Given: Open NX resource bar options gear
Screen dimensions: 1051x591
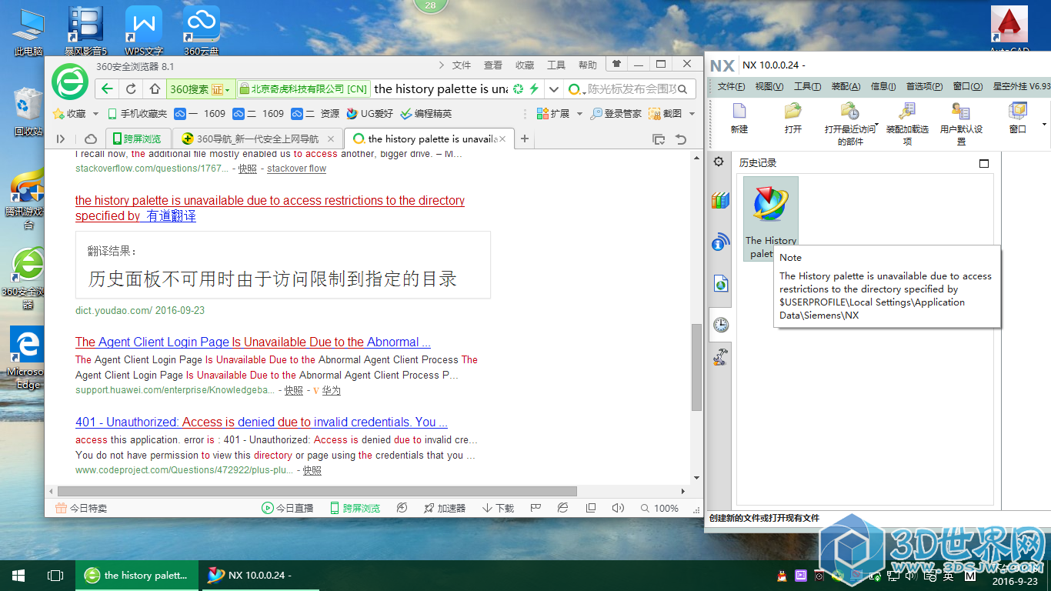Looking at the screenshot, I should pyautogui.click(x=719, y=162).
